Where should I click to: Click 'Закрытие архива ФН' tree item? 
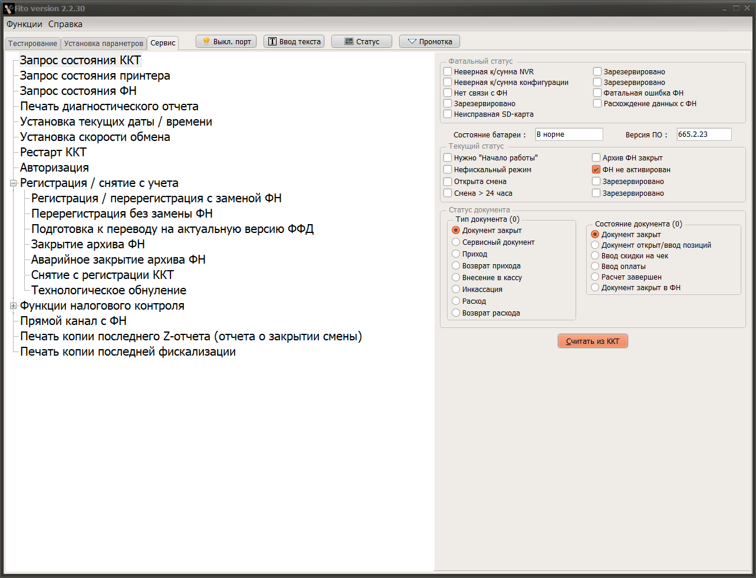click(x=88, y=244)
